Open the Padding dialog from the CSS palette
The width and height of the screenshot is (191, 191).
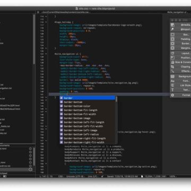pos(181,39)
